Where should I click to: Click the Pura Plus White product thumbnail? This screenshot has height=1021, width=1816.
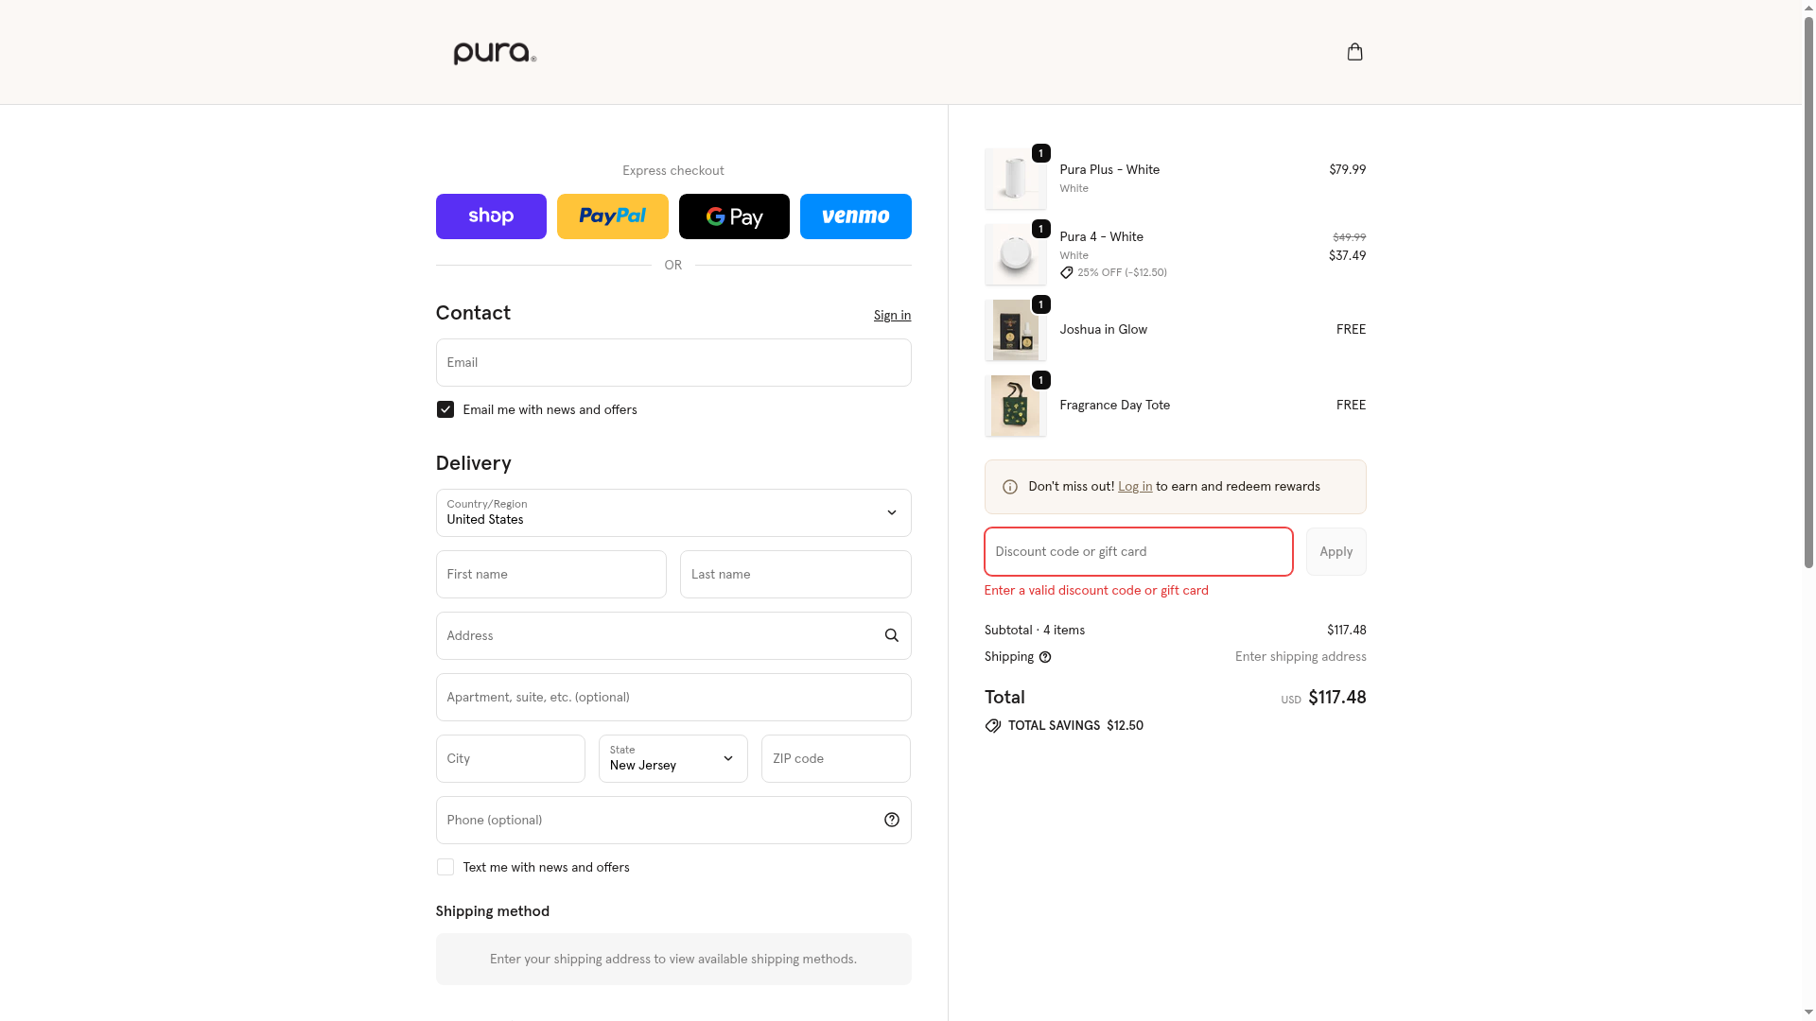point(1015,179)
